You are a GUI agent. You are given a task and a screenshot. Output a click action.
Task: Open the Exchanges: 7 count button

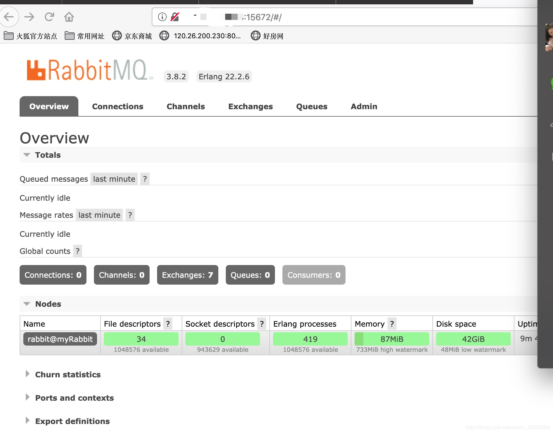tap(188, 275)
